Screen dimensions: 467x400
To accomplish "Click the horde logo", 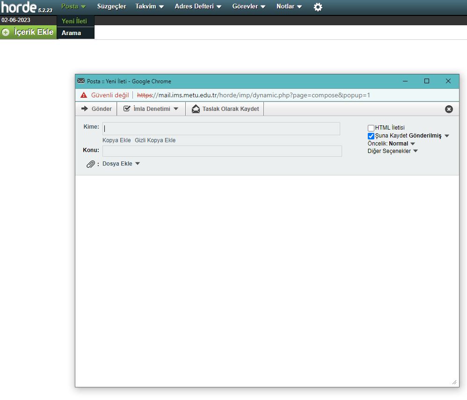I will (19, 7).
